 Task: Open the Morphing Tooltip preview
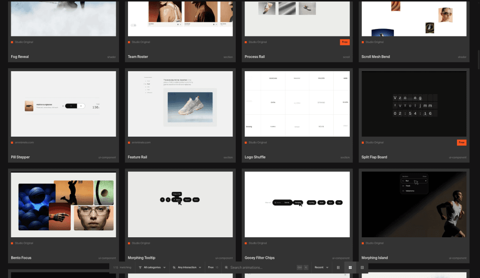point(180,205)
